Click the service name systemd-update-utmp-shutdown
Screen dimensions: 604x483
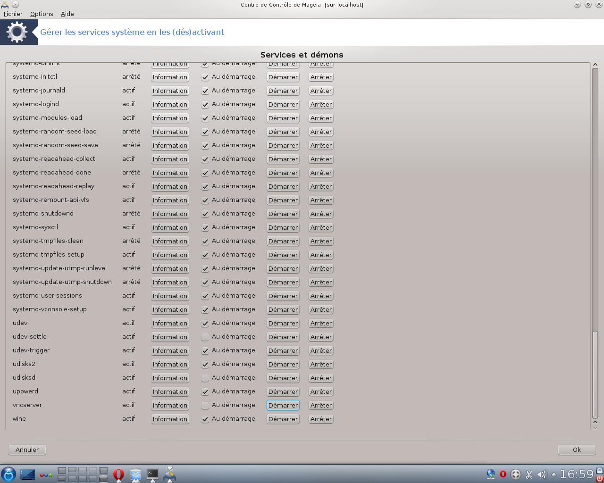coord(62,282)
